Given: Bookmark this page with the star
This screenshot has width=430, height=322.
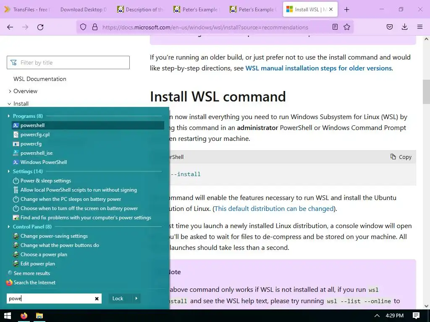Looking at the screenshot, I should click(x=347, y=27).
